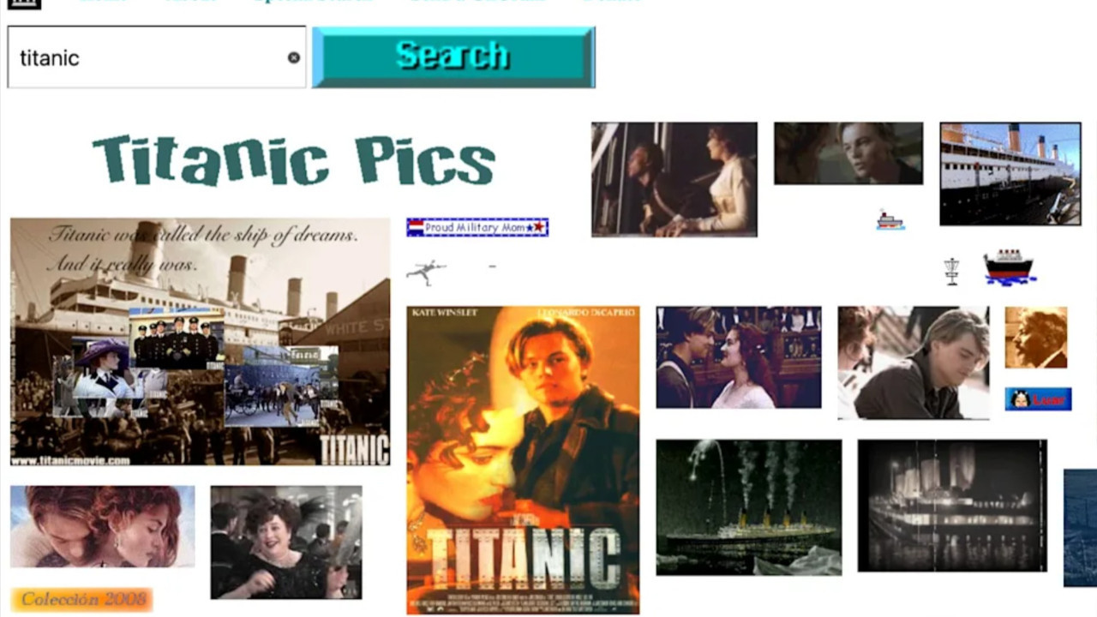Click the black keyboard icon in the top-left corner

coord(23,4)
